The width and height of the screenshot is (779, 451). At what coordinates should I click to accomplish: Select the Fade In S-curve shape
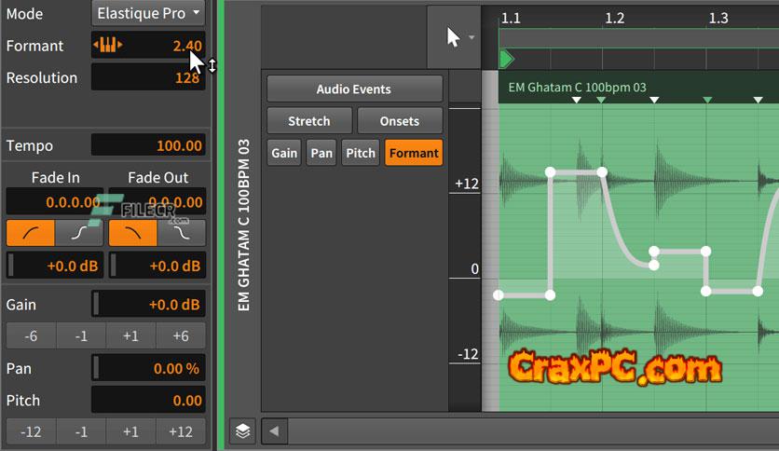click(x=79, y=232)
